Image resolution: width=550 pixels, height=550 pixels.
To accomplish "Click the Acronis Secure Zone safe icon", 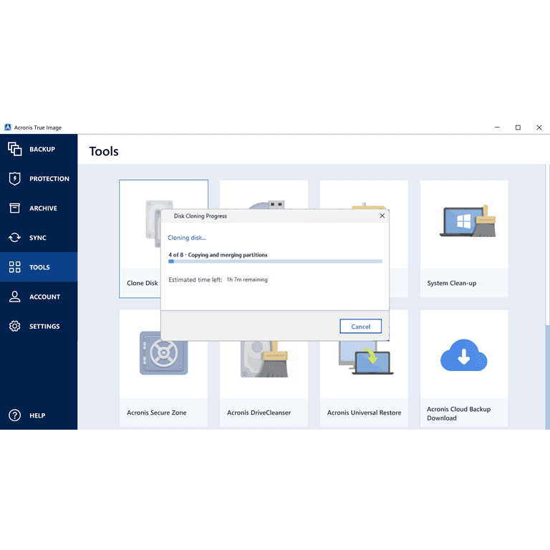I will (163, 353).
